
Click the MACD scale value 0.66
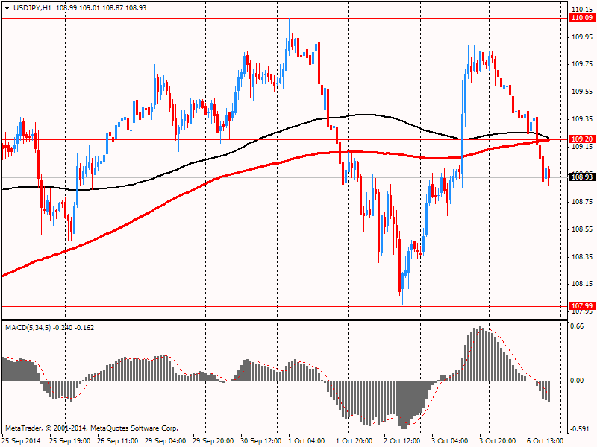pyautogui.click(x=578, y=326)
